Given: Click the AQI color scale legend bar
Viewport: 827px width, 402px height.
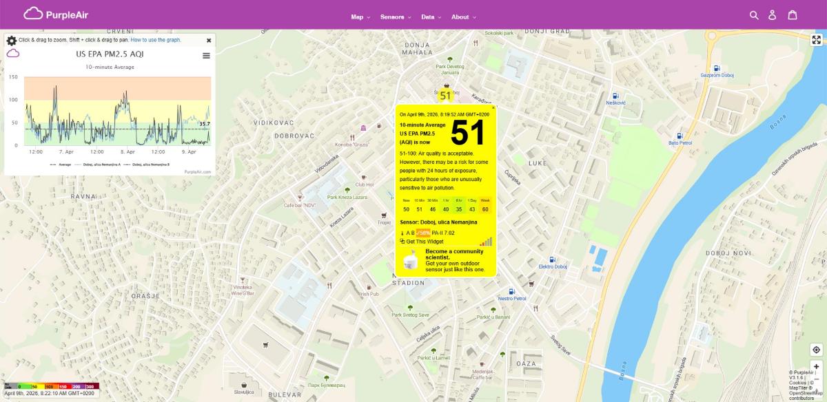Looking at the screenshot, I should click(x=52, y=386).
